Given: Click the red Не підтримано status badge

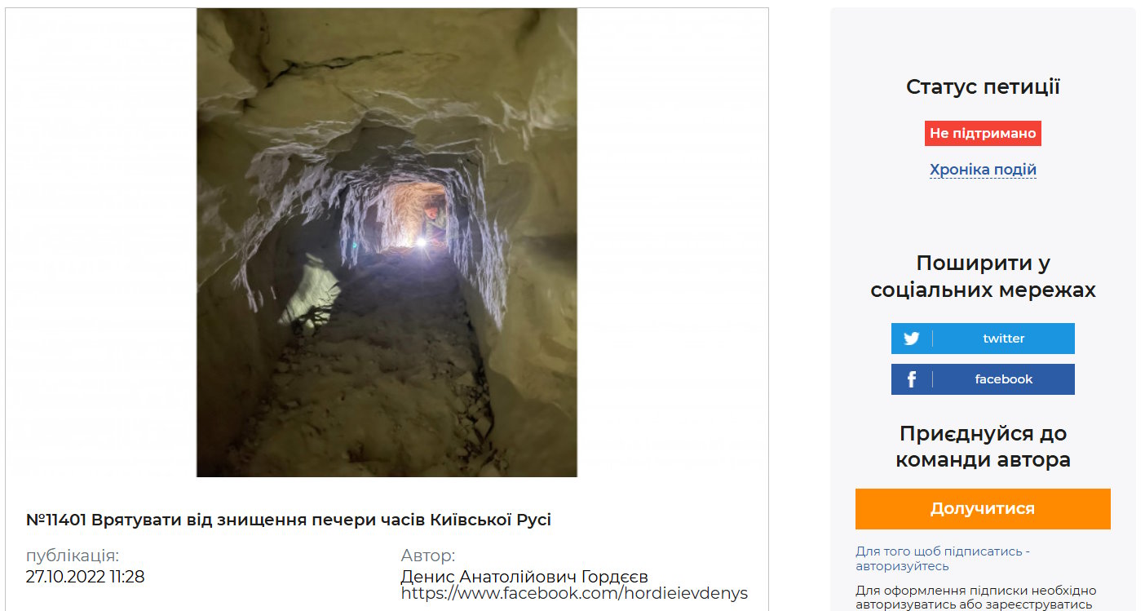Looking at the screenshot, I should (983, 133).
